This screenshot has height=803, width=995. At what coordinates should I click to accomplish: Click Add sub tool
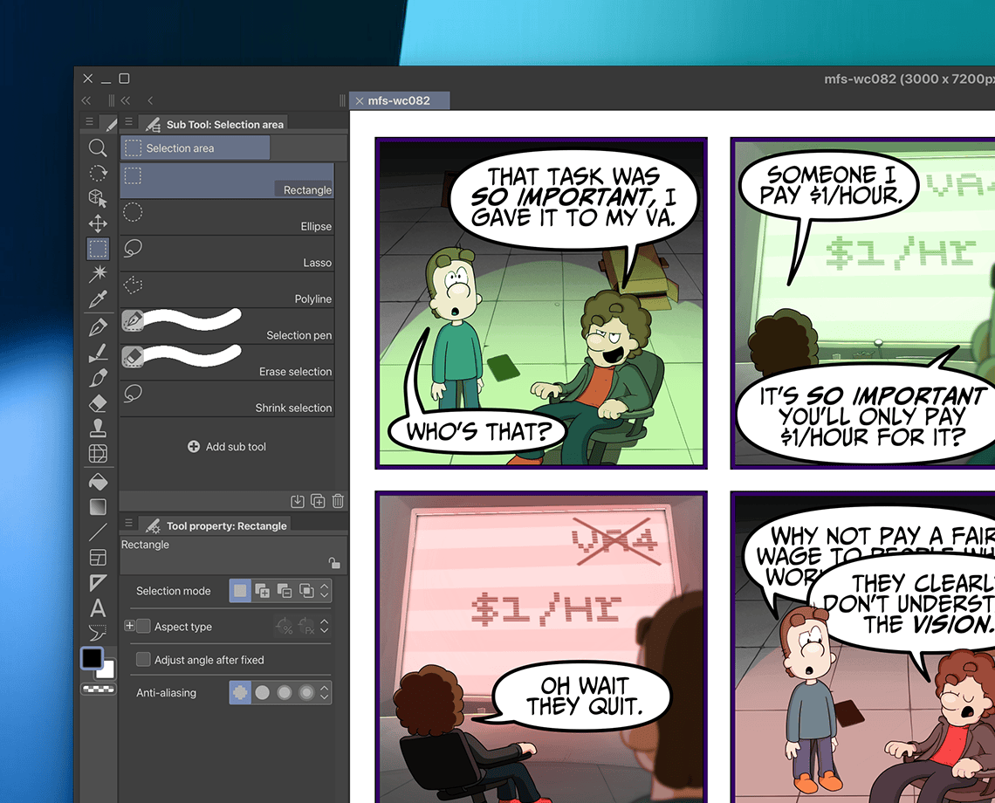(x=227, y=447)
